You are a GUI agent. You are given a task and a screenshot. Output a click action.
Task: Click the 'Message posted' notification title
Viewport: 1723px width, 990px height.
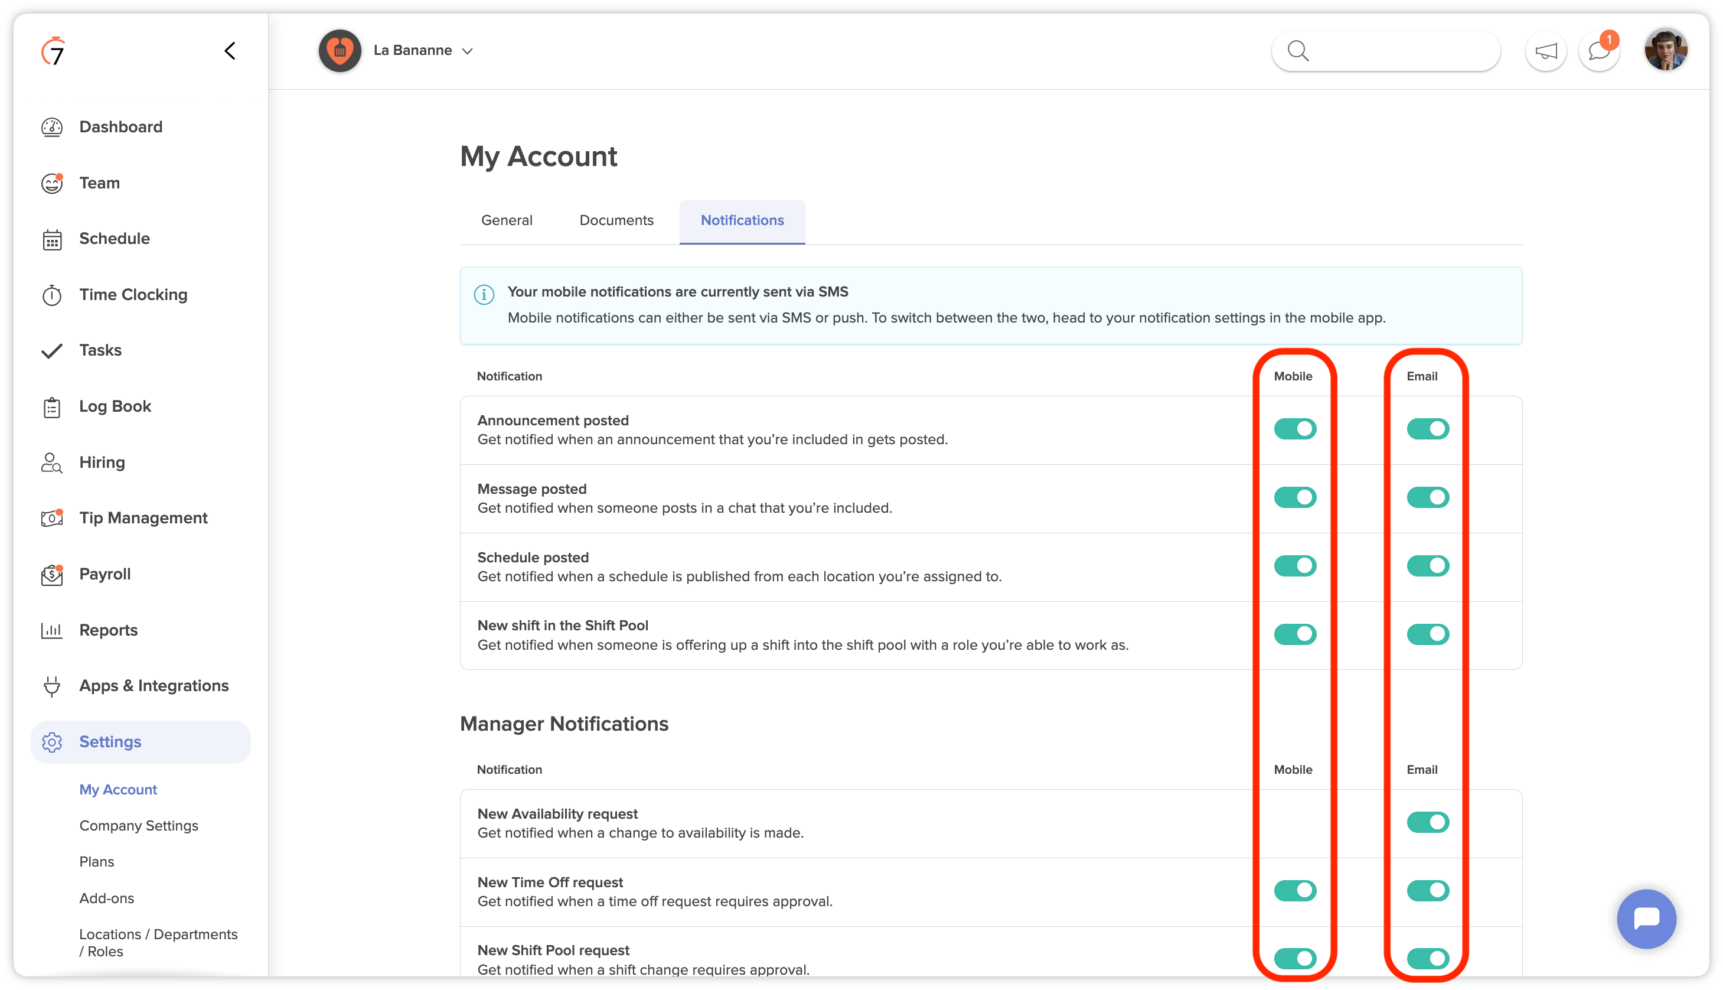(x=531, y=490)
